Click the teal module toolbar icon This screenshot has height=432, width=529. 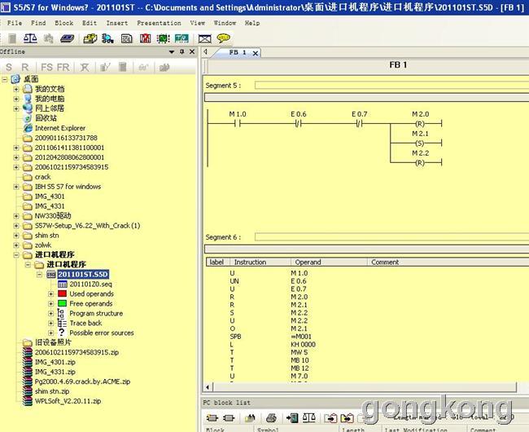click(x=181, y=38)
